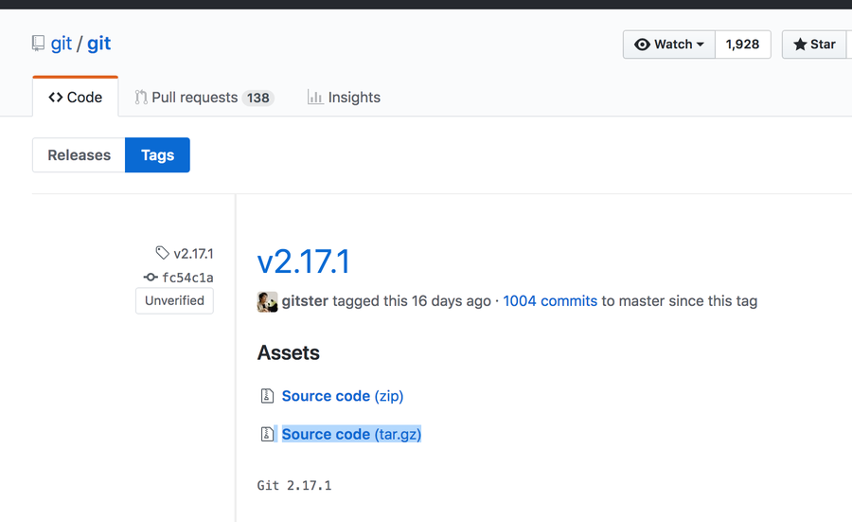Click the Git 2.17.1 tag message text
852x522 pixels.
pyautogui.click(x=294, y=486)
